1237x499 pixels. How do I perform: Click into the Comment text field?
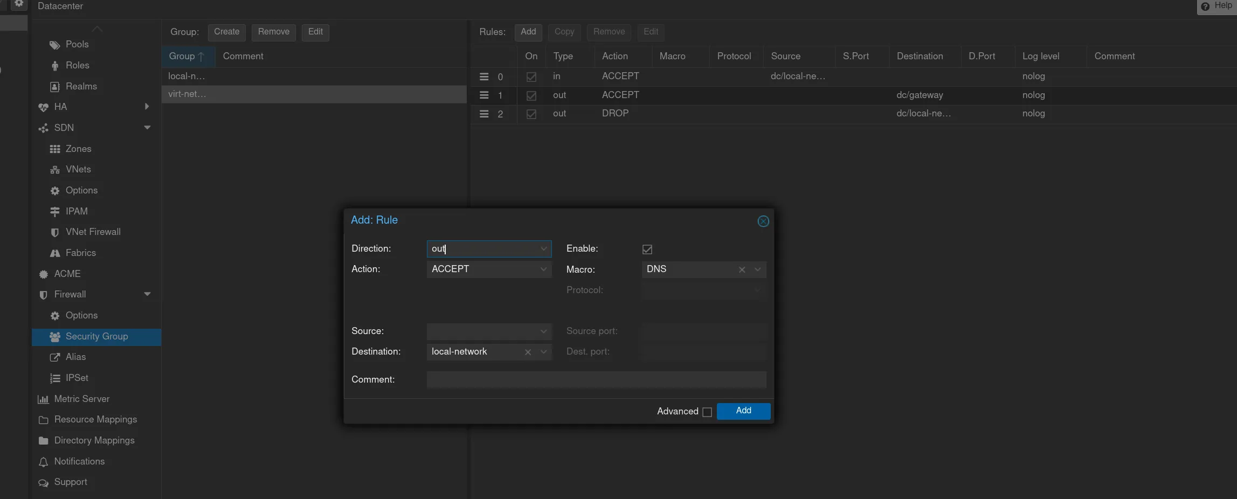[x=596, y=379]
